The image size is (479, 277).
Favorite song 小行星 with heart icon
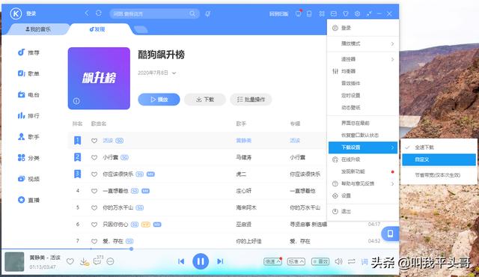click(94, 157)
